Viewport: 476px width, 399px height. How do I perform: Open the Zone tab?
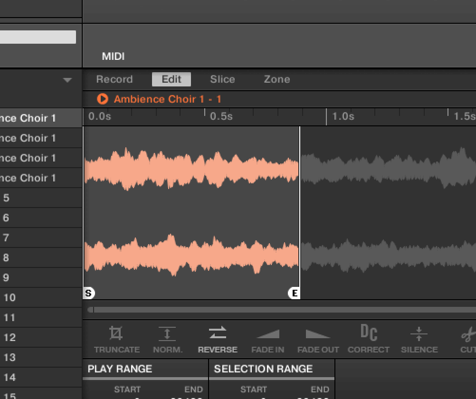[277, 79]
